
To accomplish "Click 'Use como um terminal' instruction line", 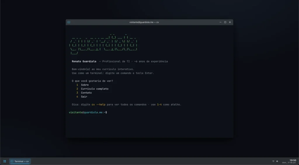I will coord(113,73).
